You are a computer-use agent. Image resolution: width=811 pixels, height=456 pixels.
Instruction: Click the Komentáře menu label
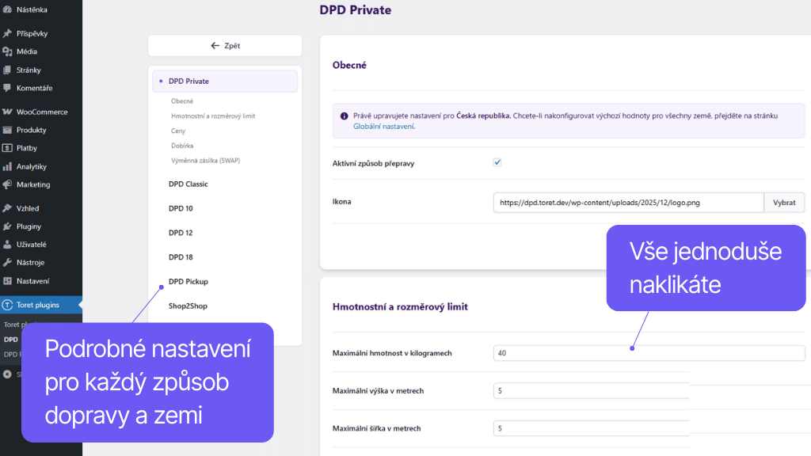(34, 88)
